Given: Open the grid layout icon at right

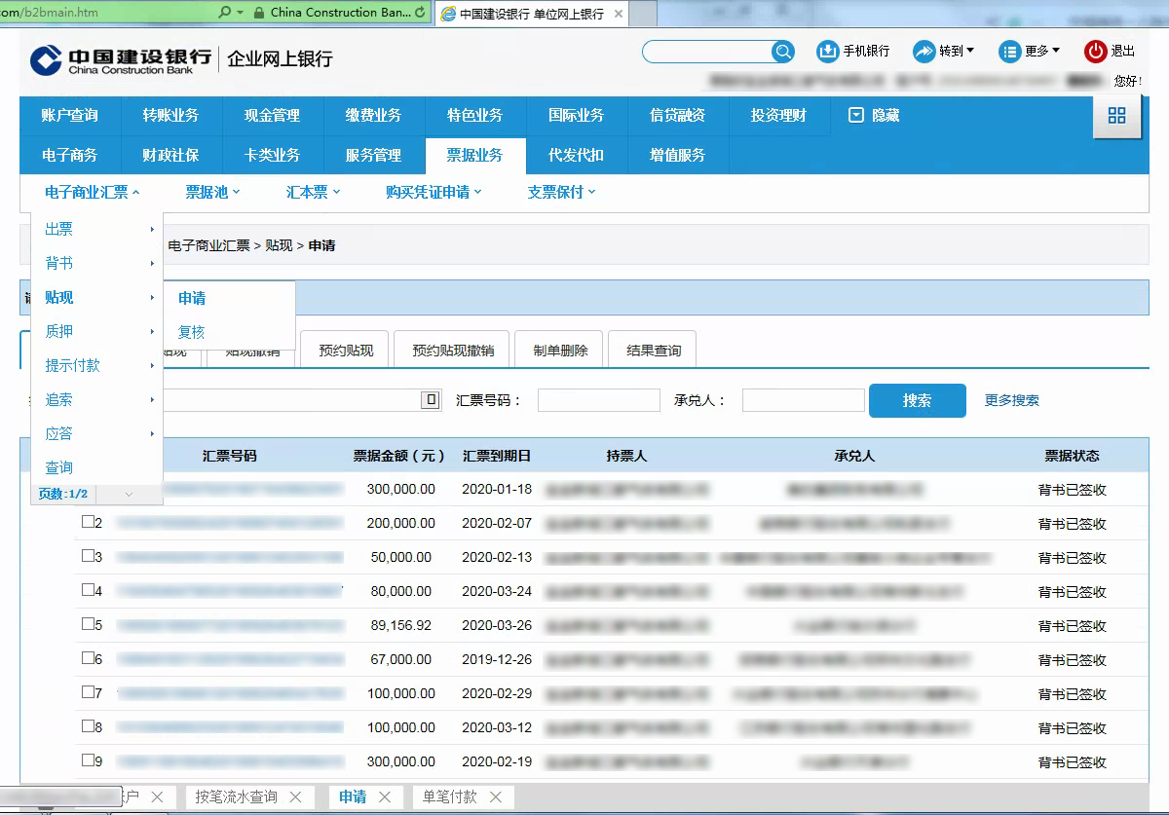Looking at the screenshot, I should pyautogui.click(x=1116, y=116).
